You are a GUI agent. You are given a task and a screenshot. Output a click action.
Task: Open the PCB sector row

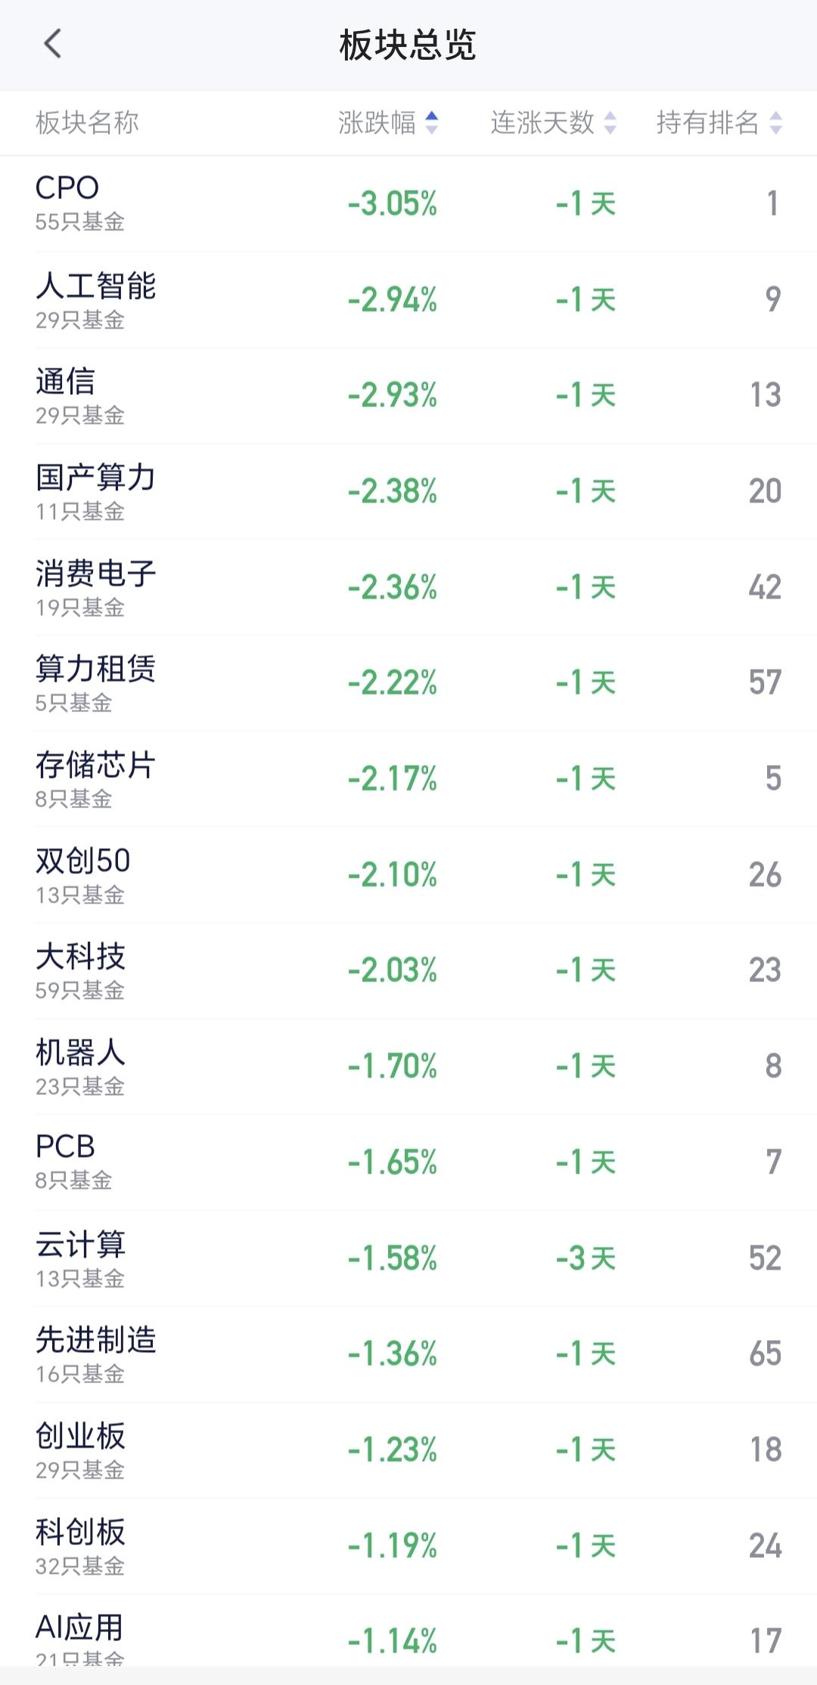coord(408,1162)
